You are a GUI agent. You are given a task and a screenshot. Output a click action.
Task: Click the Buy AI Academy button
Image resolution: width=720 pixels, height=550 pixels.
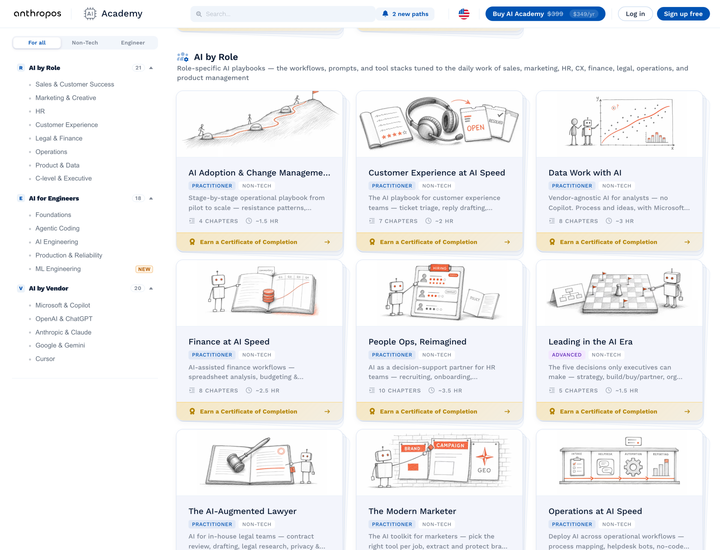[x=545, y=14]
